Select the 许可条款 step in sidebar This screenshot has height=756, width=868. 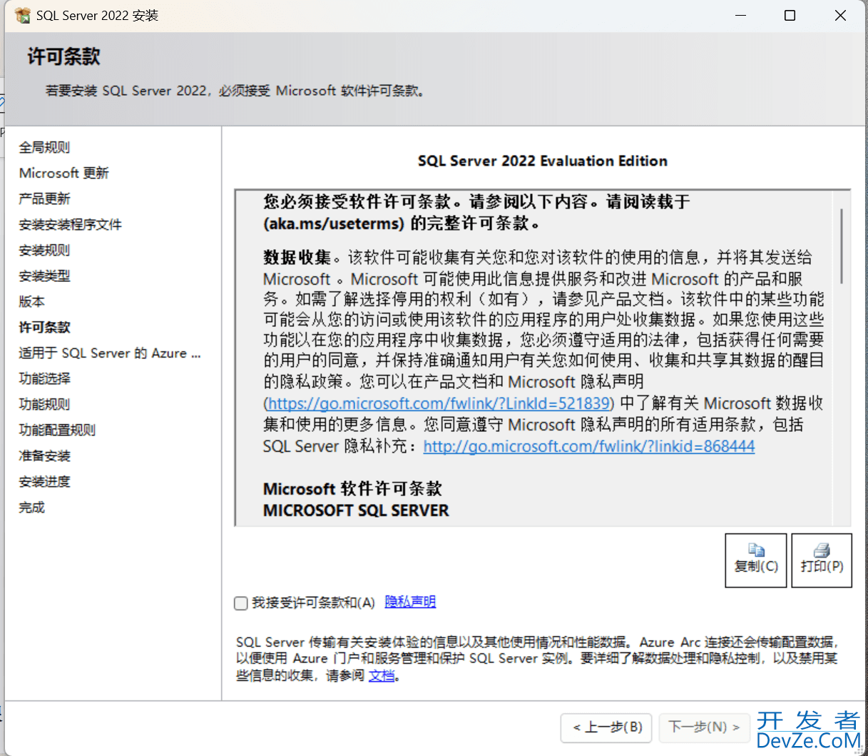(44, 327)
